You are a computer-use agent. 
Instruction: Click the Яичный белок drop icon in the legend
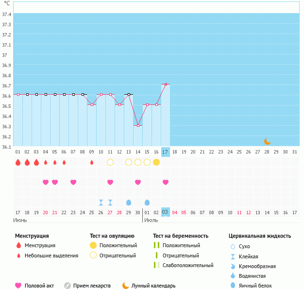[234, 286]
